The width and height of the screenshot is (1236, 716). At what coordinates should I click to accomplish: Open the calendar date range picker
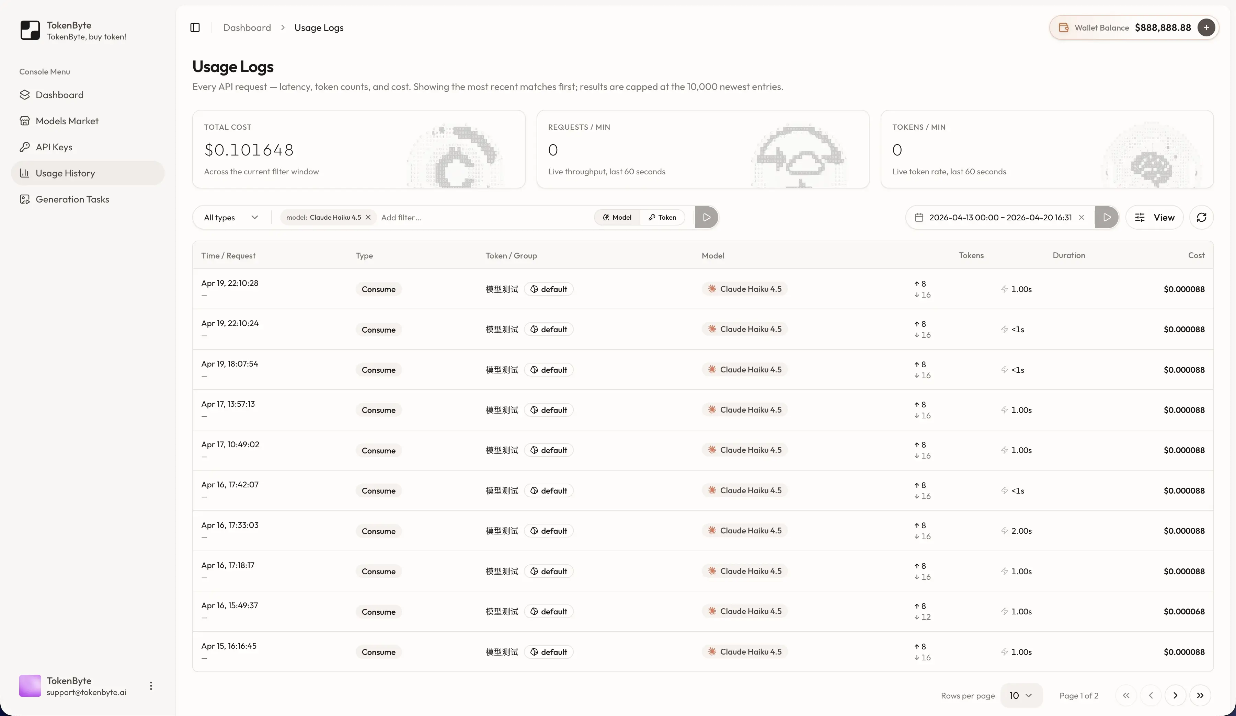[x=919, y=217]
